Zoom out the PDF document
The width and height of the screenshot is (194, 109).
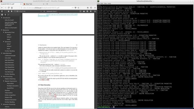point(41,12)
